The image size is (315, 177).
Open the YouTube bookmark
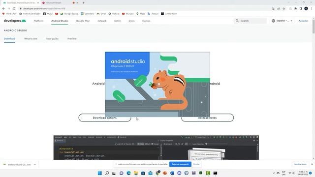pyautogui.click(x=128, y=14)
